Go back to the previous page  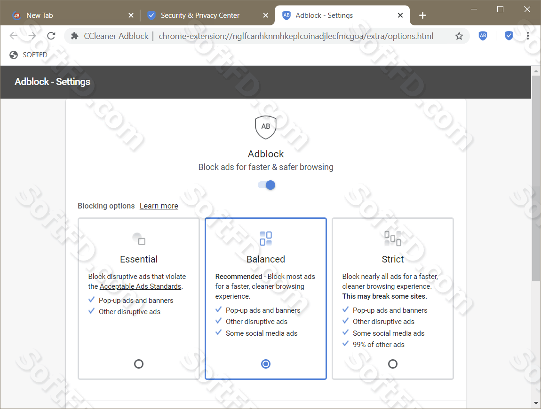point(14,36)
